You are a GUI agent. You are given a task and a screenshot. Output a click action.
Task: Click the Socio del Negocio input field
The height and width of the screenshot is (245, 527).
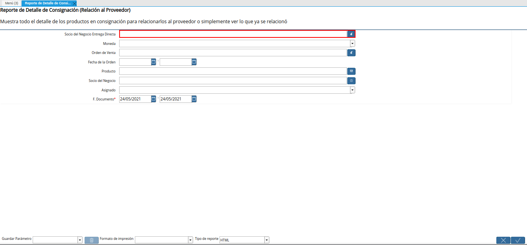(233, 80)
